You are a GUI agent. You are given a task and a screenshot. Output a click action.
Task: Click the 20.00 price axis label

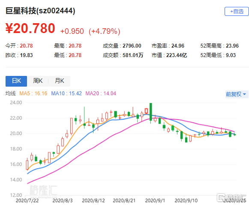pos(16,133)
